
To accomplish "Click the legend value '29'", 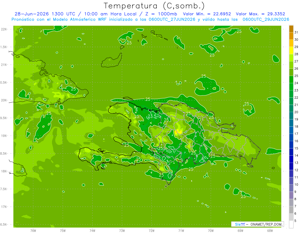I will point(296,47).
